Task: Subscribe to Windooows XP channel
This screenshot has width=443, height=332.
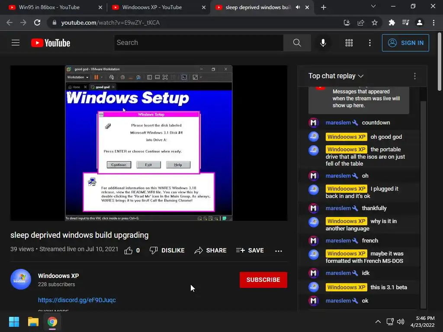Action: click(263, 280)
